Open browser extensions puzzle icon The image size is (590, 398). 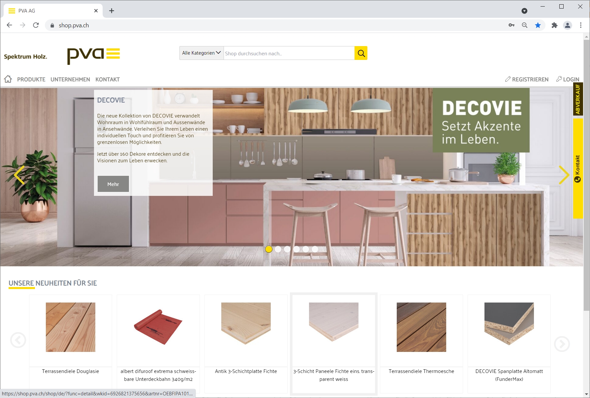click(554, 25)
